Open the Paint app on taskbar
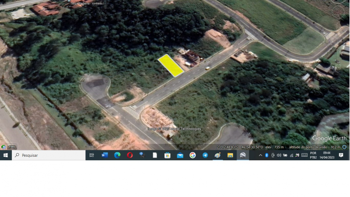This screenshot has width=350, height=197. point(217,155)
